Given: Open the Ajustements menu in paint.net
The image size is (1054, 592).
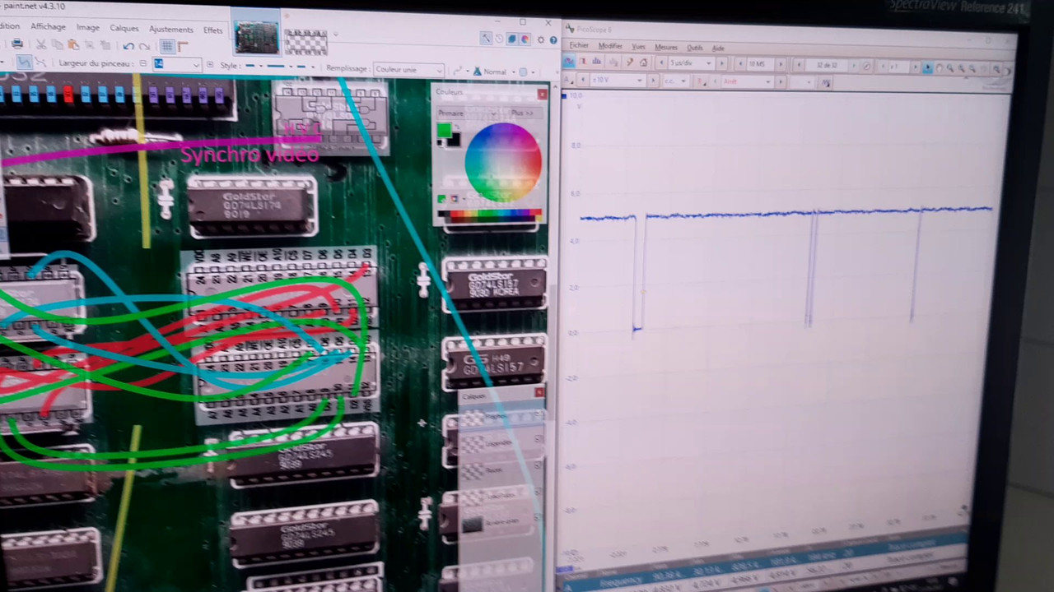Looking at the screenshot, I should (x=170, y=29).
